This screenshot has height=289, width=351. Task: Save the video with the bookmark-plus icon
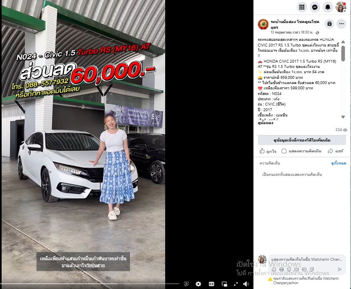click(329, 24)
